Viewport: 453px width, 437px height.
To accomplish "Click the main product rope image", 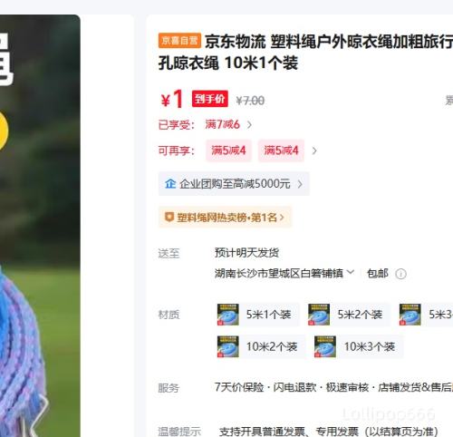I will point(40,226).
